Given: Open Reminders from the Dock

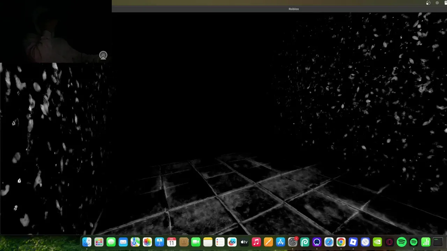Looking at the screenshot, I should click(220, 242).
